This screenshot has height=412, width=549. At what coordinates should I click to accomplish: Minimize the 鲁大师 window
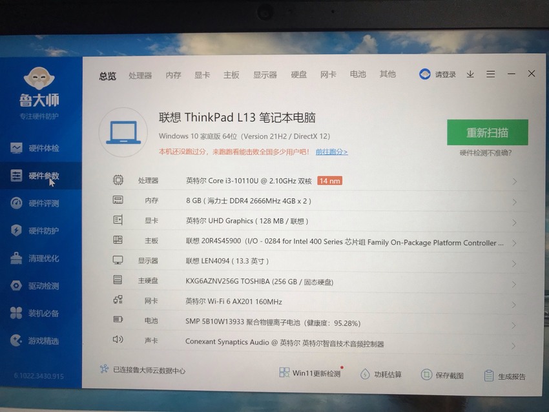point(511,74)
